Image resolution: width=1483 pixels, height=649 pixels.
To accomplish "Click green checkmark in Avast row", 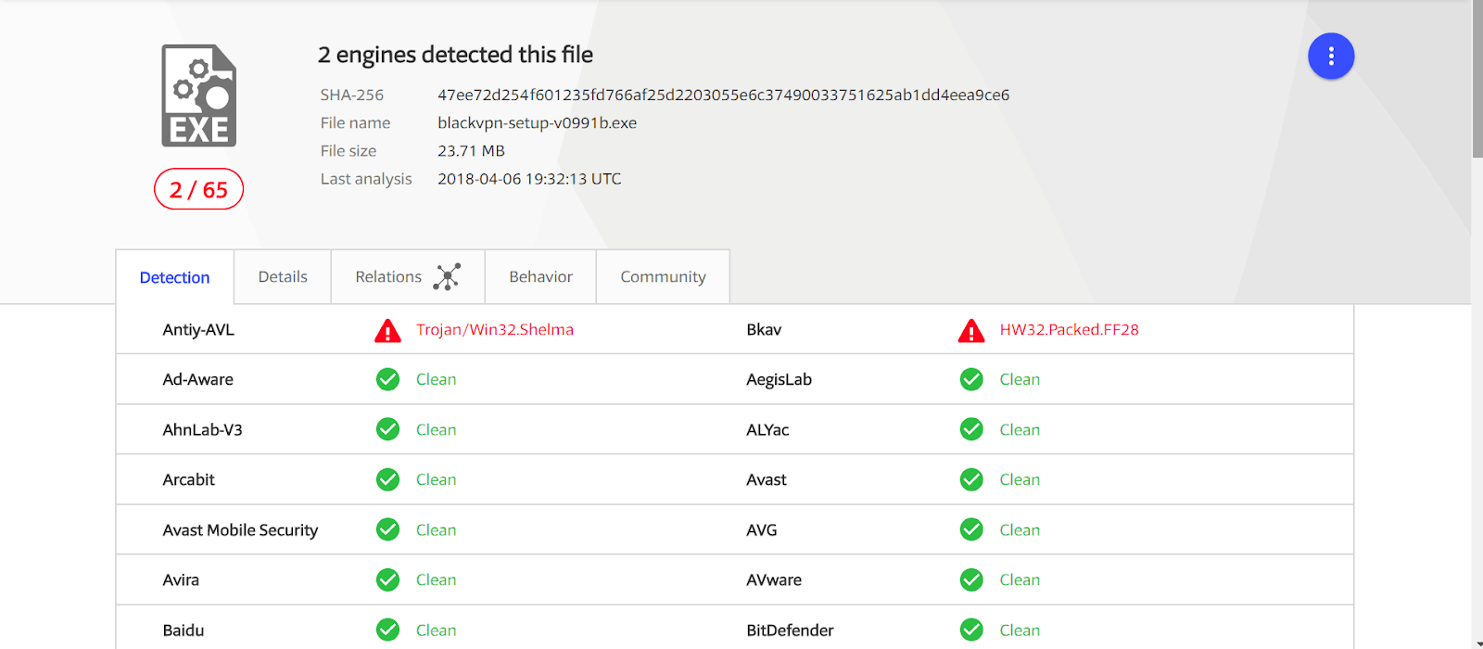I will pyautogui.click(x=971, y=479).
